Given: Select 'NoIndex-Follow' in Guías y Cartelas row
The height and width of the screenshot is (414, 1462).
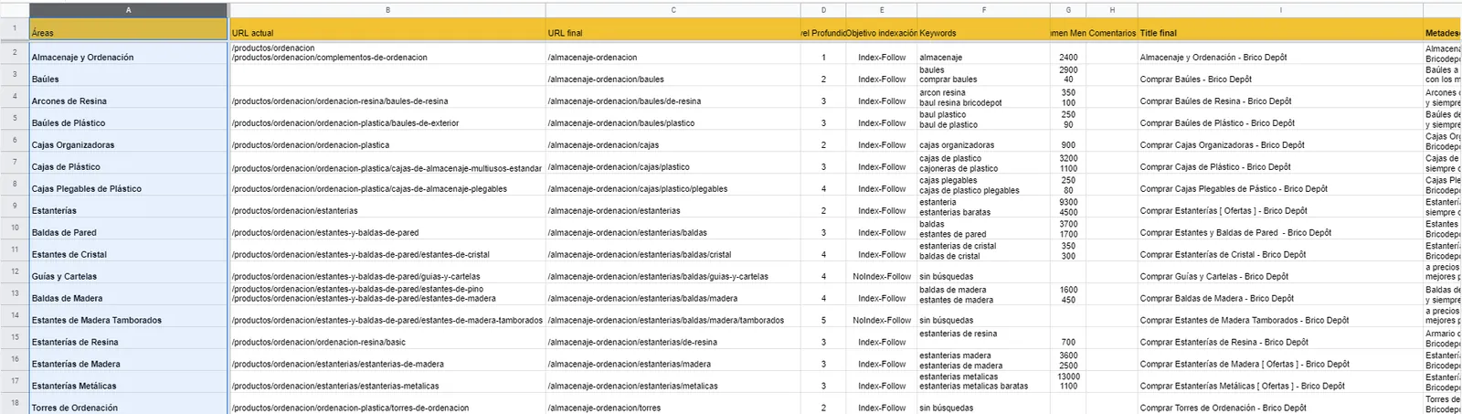Looking at the screenshot, I should coord(882,272).
